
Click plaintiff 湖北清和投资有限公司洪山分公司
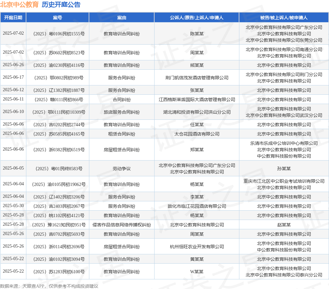tap(197, 112)
